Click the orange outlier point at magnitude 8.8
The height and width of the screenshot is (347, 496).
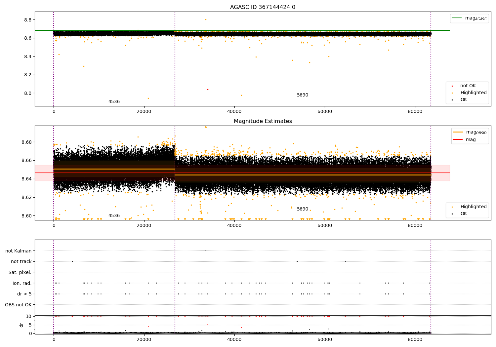coord(206,19)
